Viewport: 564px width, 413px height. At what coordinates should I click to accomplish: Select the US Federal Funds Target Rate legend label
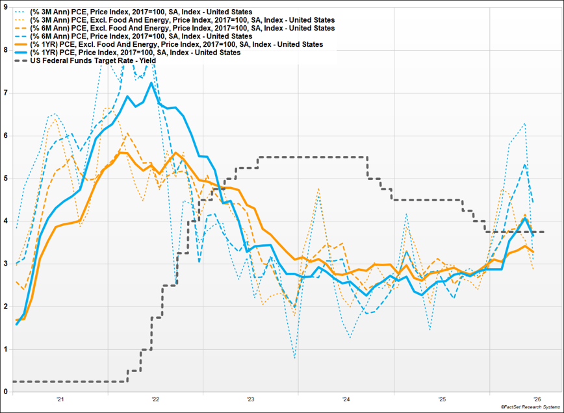[x=93, y=60]
